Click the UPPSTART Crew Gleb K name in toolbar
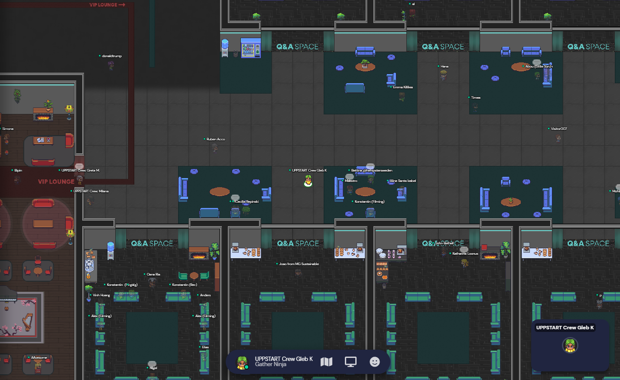620x380 pixels. (284, 359)
